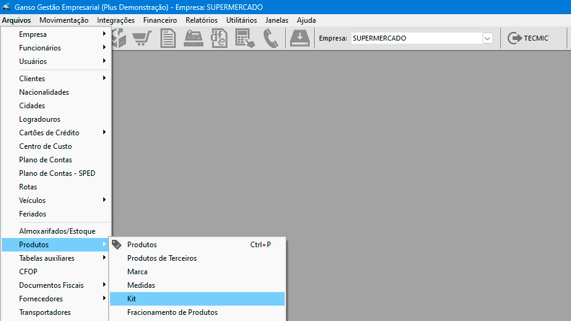Screen dimensions: 571x321
Task: Select Kit submenu item
Action: point(197,298)
